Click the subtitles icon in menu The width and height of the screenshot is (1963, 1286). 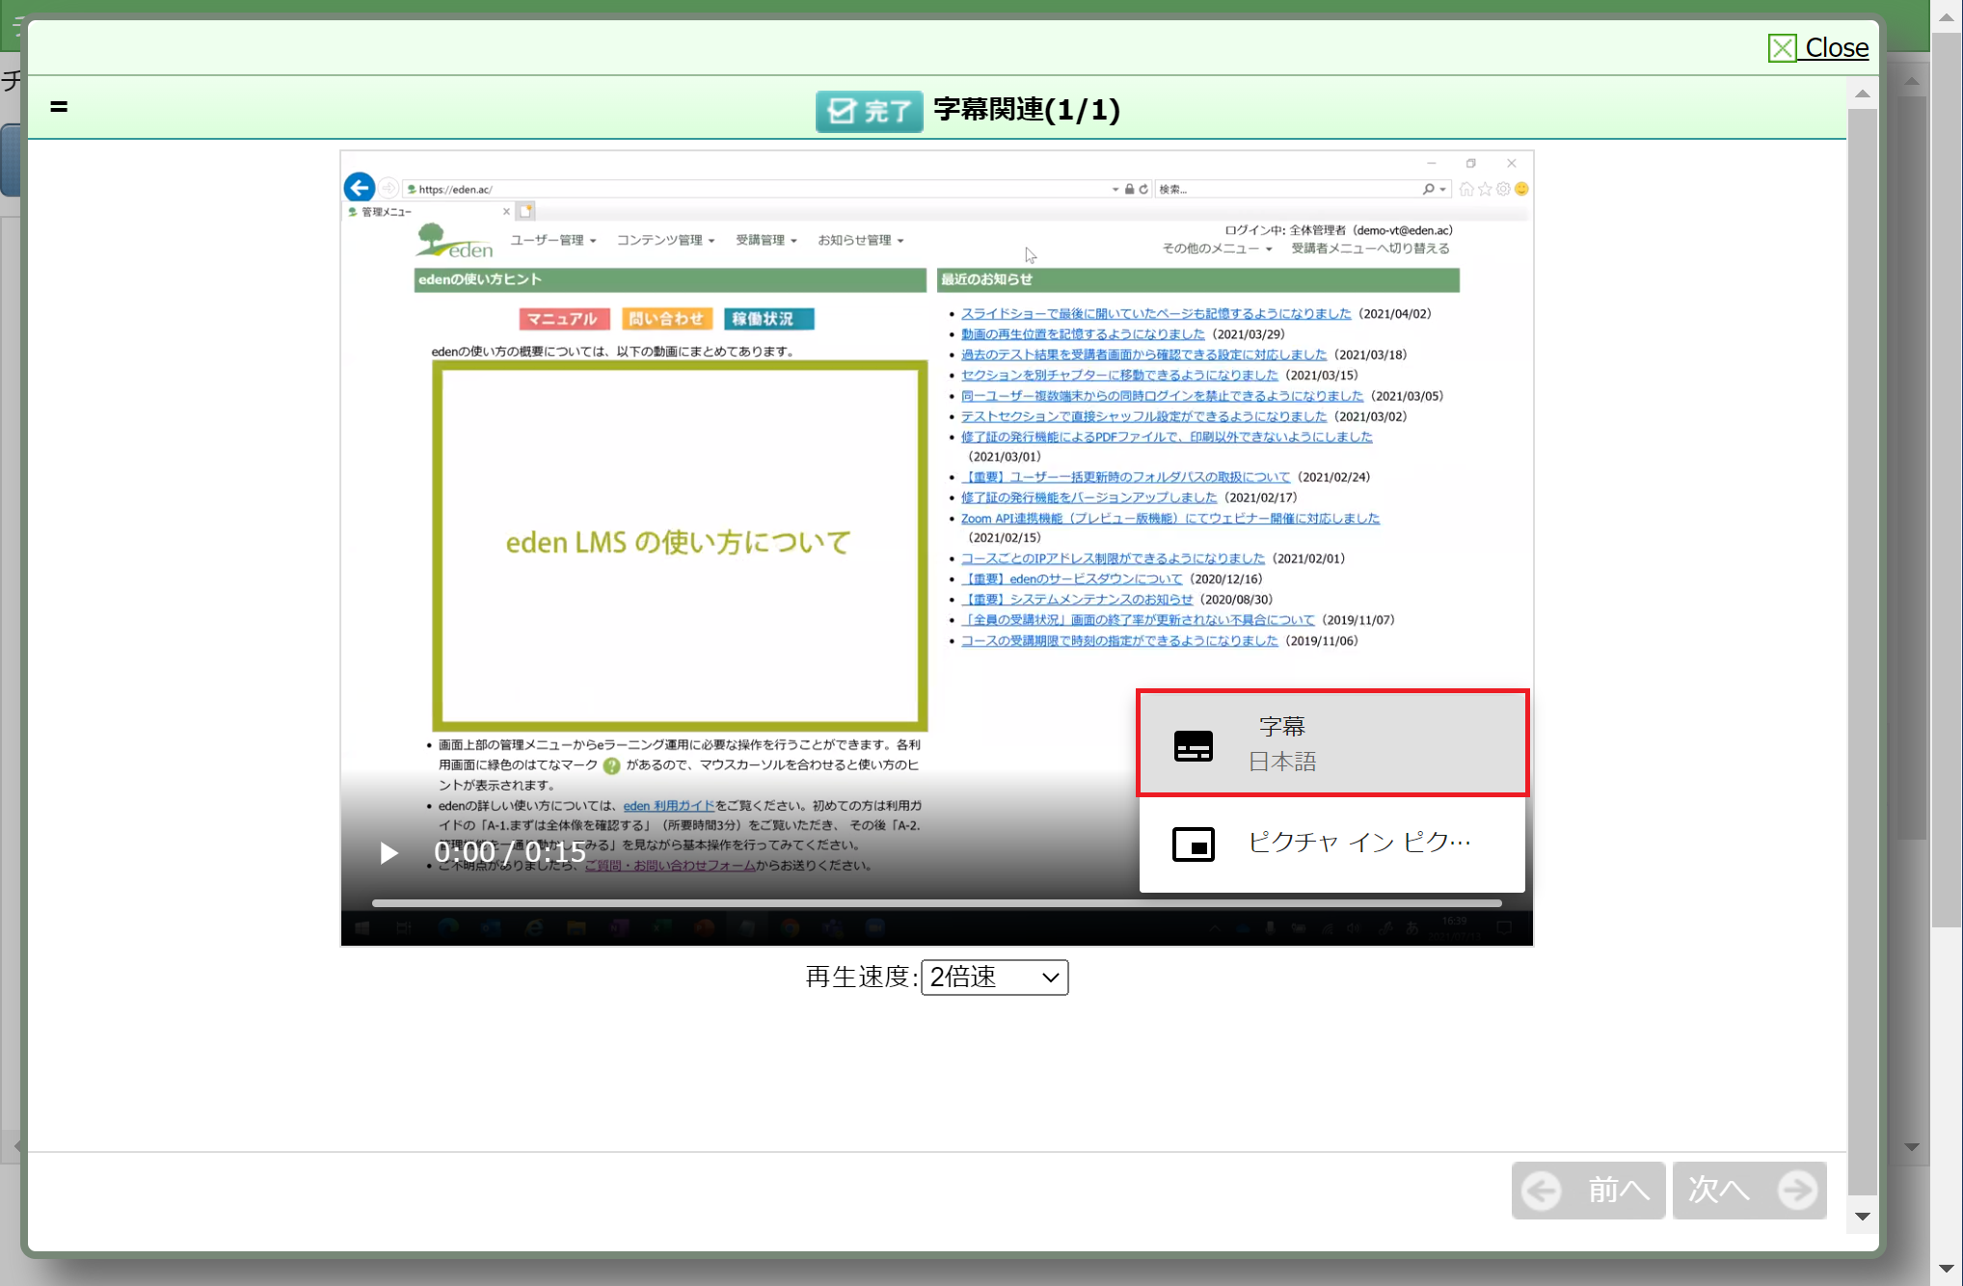point(1193,745)
